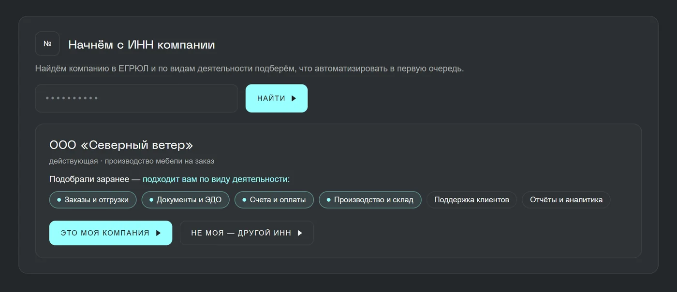This screenshot has height=292, width=677.
Task: Enable the Отчёты и аналитика chip
Action: pos(566,200)
